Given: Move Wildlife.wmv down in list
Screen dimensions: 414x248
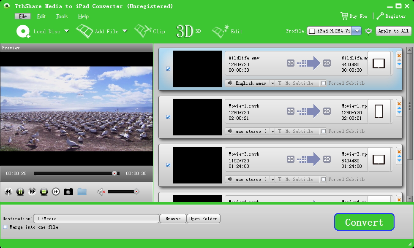Looking at the screenshot, I should (x=399, y=64).
